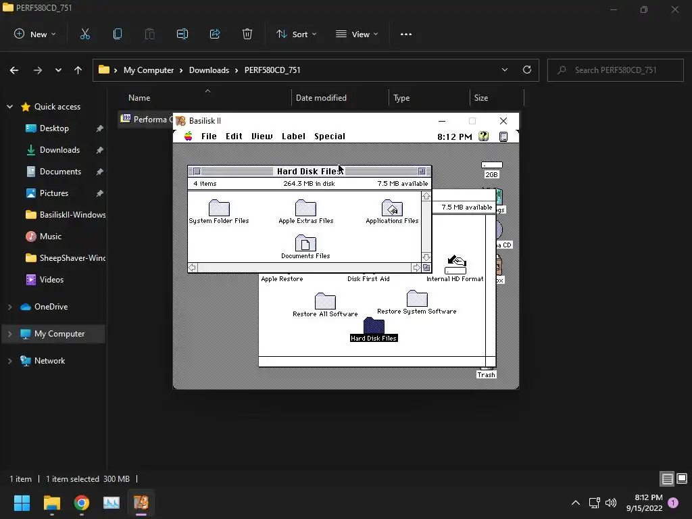Image resolution: width=692 pixels, height=519 pixels.
Task: Click the Hard Disk Files window resize box
Action: point(426,268)
